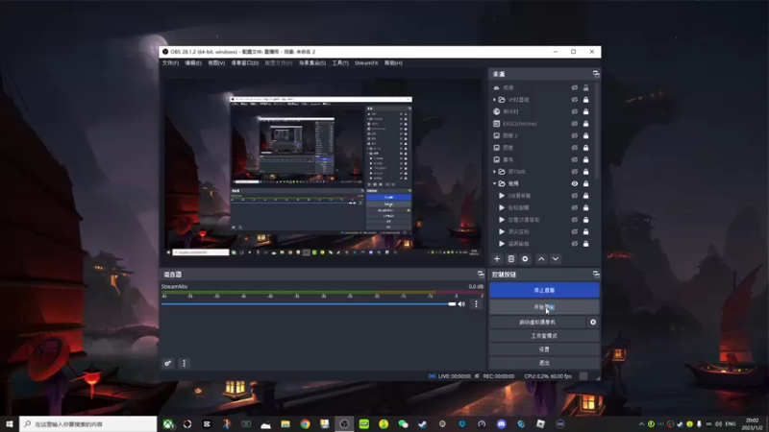The width and height of the screenshot is (769, 432).
Task: Mute StreamMix with the speaker icon
Action: [461, 304]
